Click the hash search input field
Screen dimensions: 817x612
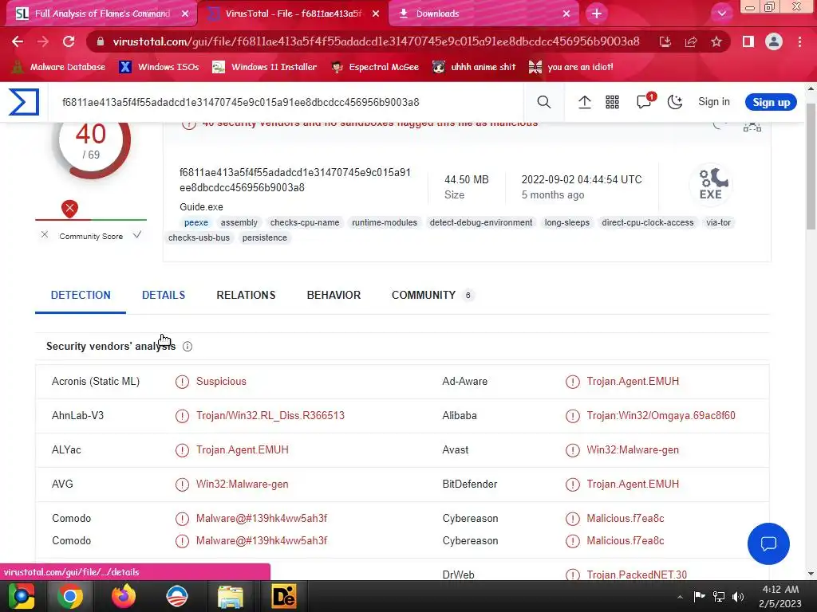(x=286, y=102)
